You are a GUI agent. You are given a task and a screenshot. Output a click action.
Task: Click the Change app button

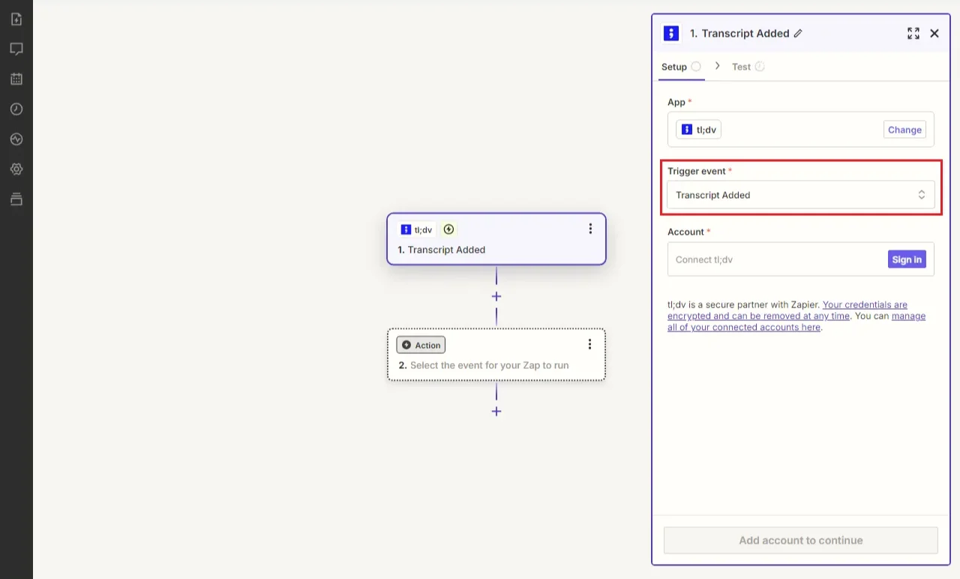pos(904,130)
